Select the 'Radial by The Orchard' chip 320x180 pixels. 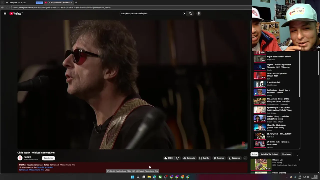(x=269, y=154)
